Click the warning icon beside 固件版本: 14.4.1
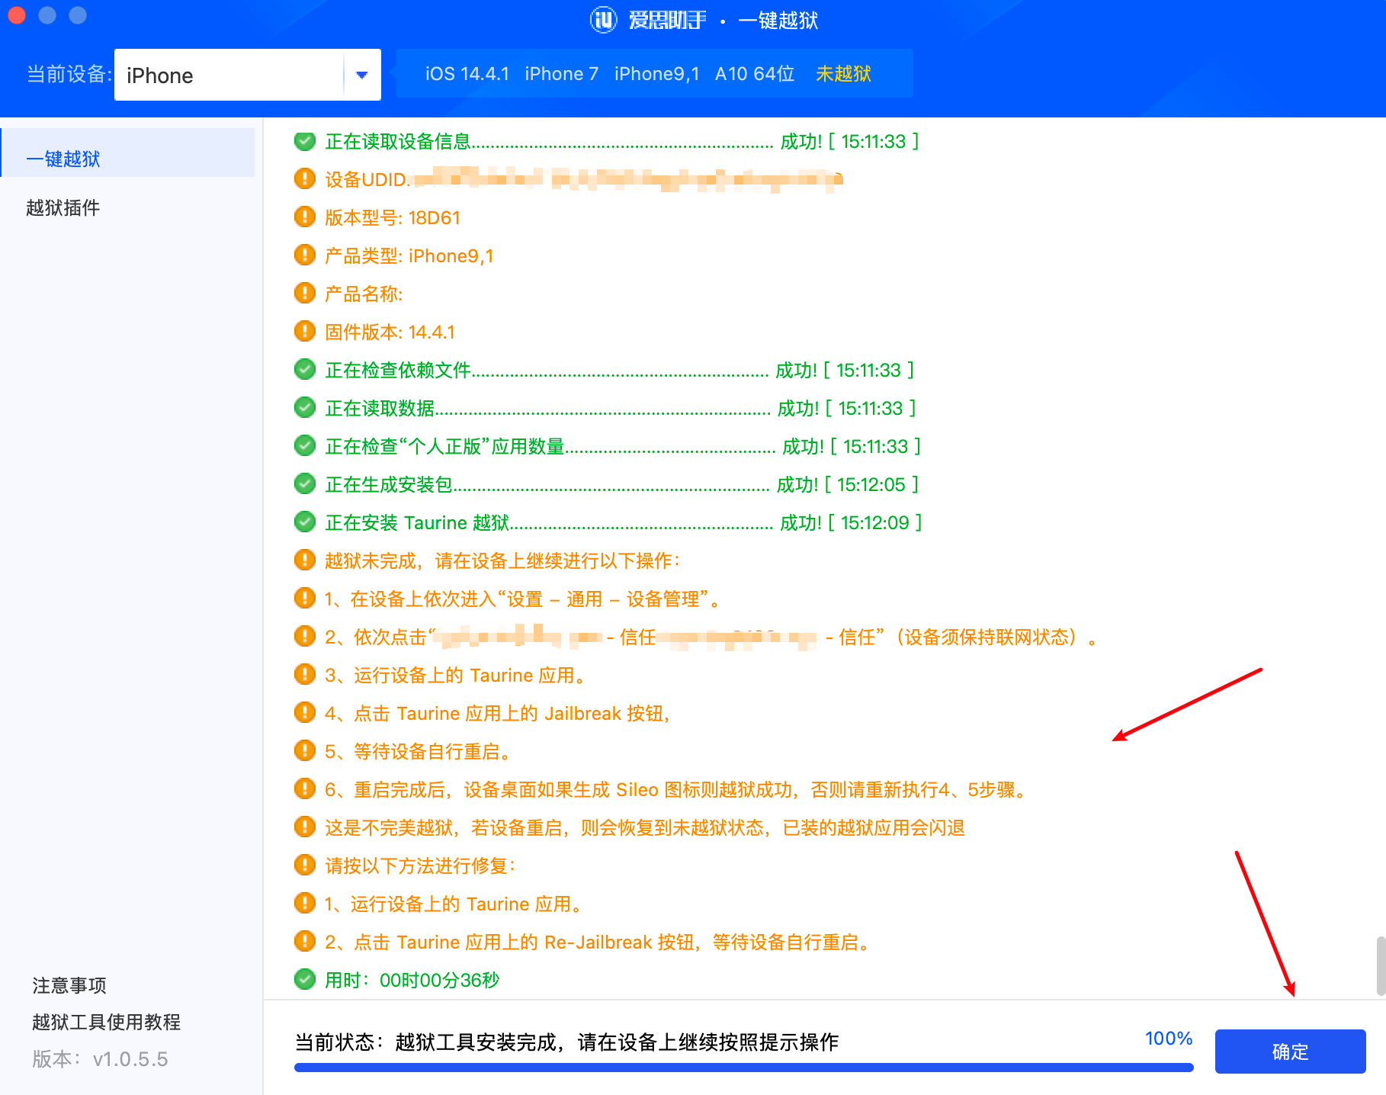This screenshot has height=1095, width=1386. [305, 332]
